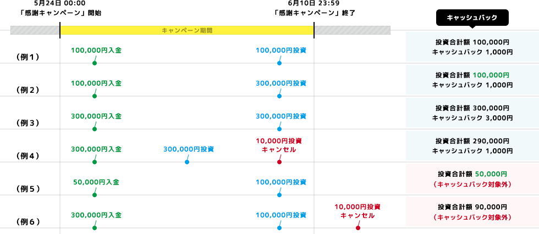Click the blue 300,000円投資 dot in 例4 row
The height and width of the screenshot is (234, 539).
click(x=187, y=162)
